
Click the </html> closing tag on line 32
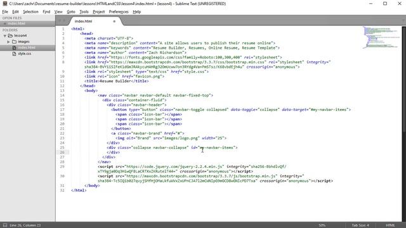tap(79, 190)
